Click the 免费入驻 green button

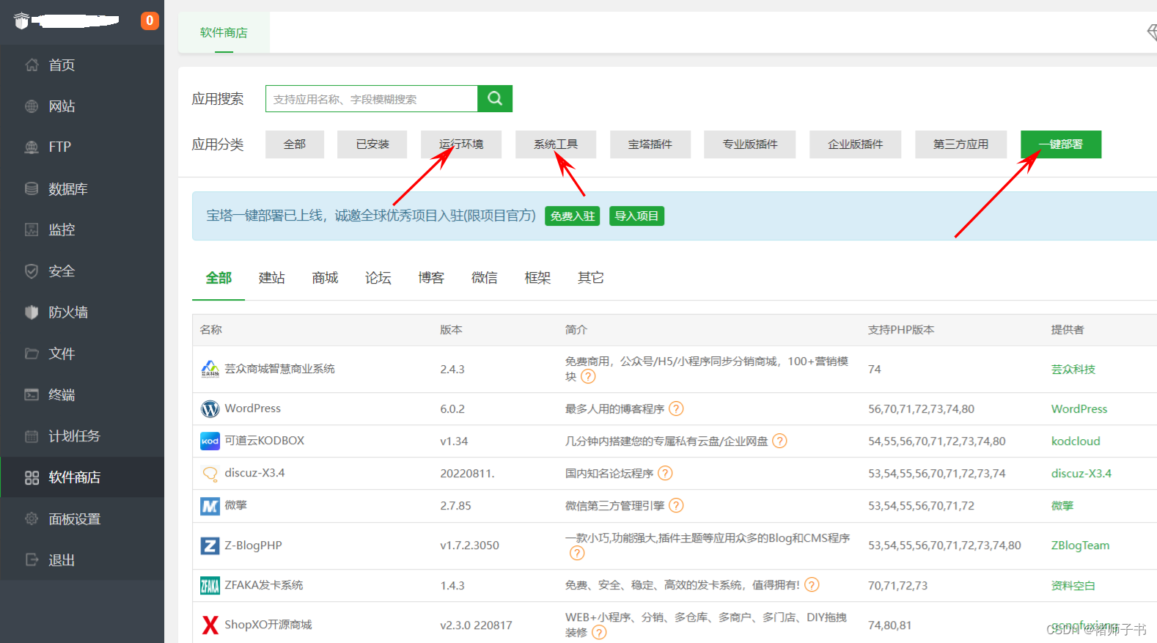[573, 216]
